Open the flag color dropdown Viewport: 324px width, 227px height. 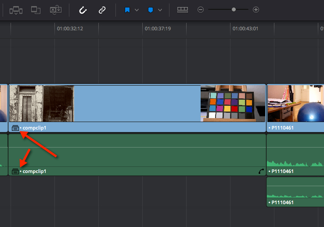[x=137, y=10]
